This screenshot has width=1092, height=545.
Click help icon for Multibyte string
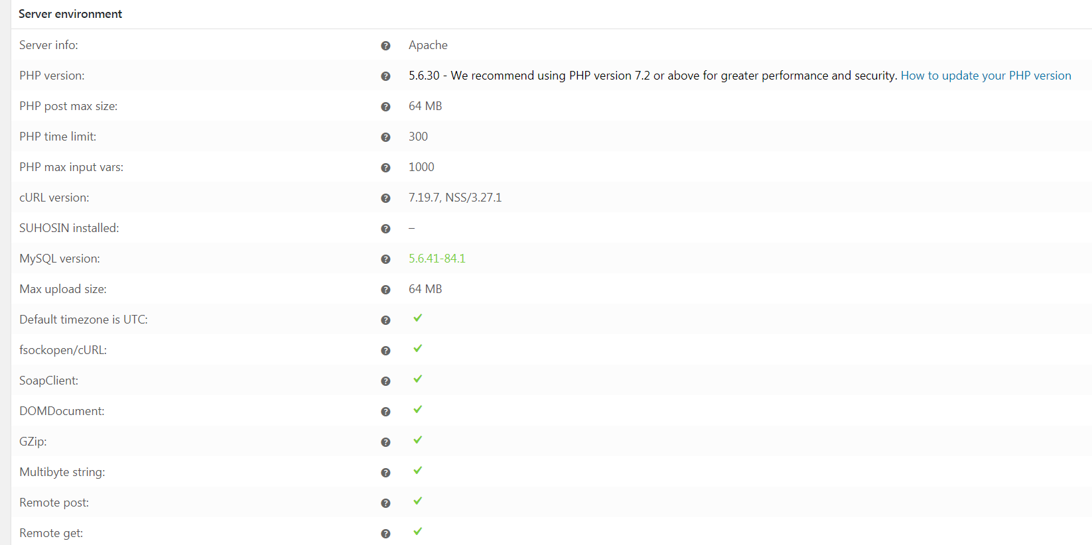[x=385, y=473]
